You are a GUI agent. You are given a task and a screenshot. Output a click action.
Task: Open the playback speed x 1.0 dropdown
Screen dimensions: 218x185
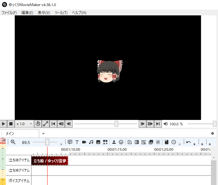click(x=24, y=124)
